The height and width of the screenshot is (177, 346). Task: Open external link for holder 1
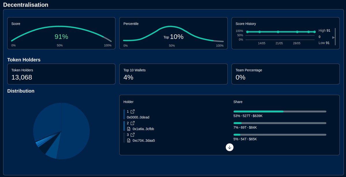click(x=133, y=112)
